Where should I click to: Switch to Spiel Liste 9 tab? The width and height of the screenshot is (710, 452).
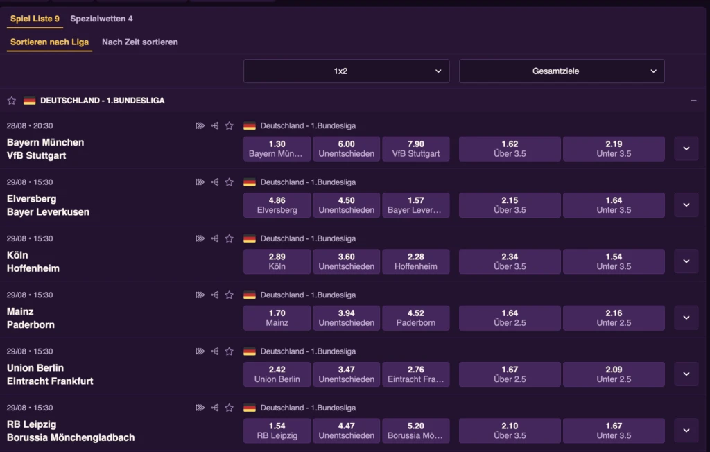click(x=35, y=19)
